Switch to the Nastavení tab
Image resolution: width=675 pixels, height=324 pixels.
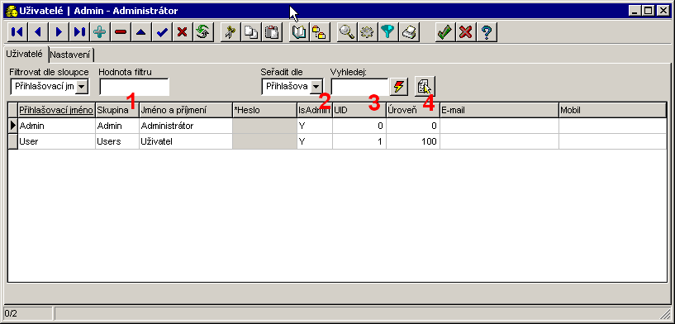(70, 55)
